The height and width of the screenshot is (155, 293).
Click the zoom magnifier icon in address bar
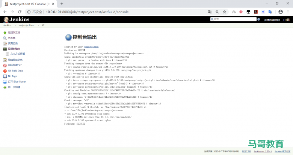[217, 12]
